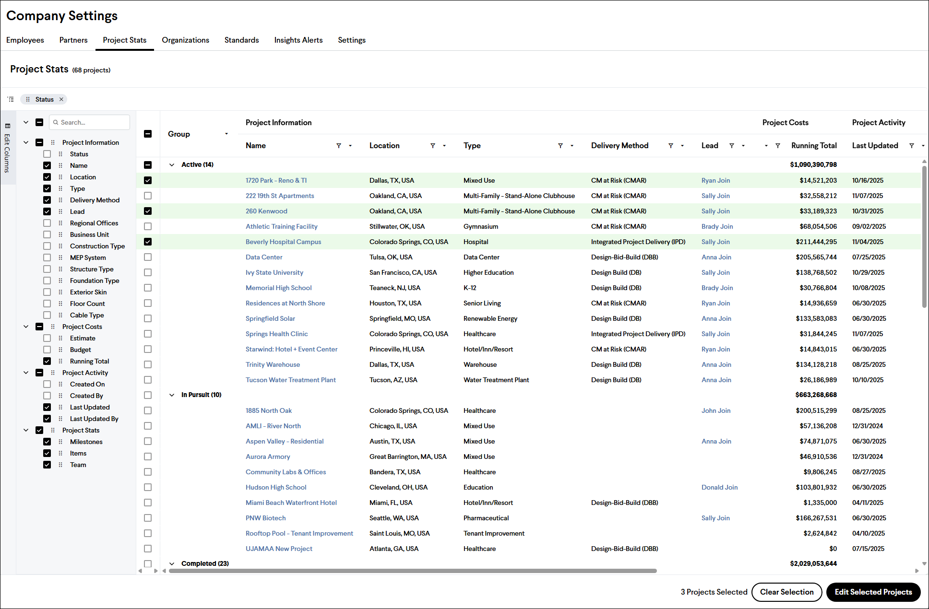Open the Insights Alerts tab
The image size is (929, 609).
pyautogui.click(x=298, y=40)
